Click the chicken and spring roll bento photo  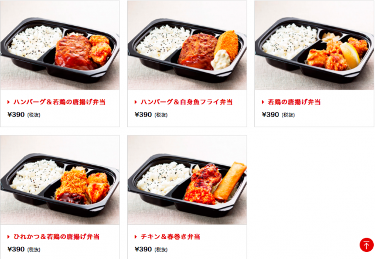click(187, 180)
